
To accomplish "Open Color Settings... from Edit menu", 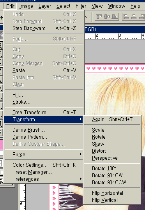I will click(44, 165).
